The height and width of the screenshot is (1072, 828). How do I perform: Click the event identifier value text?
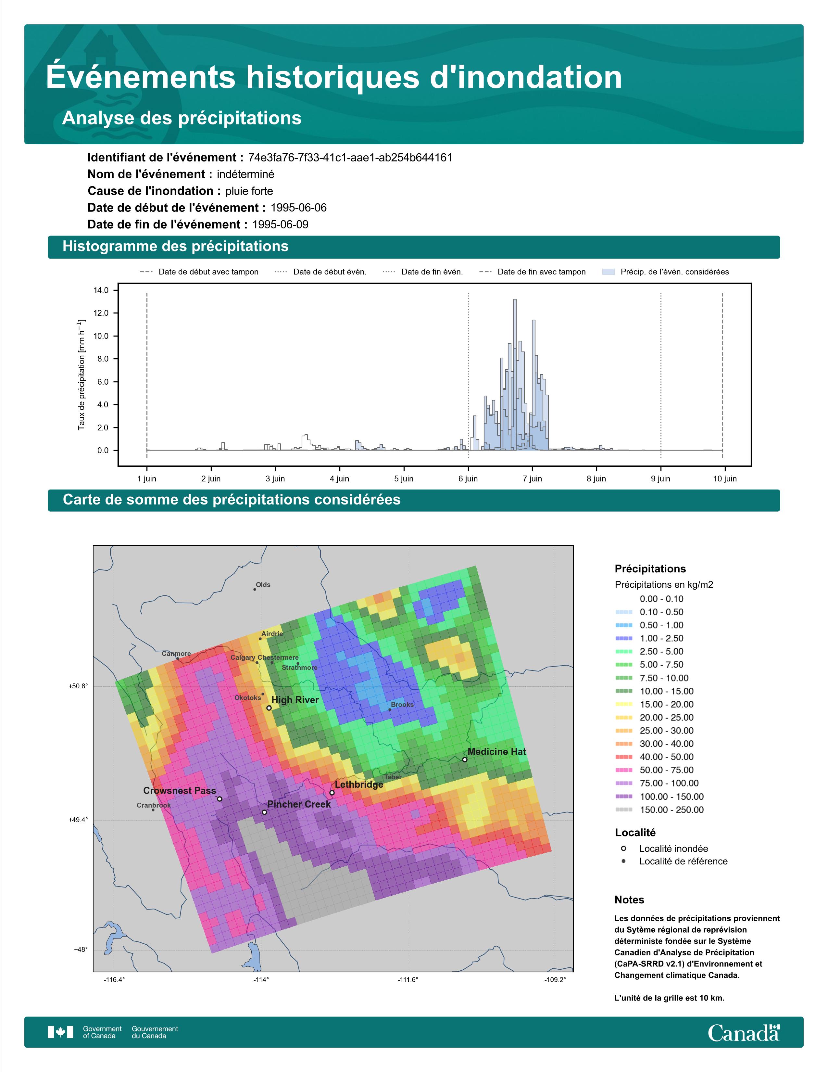tap(350, 158)
